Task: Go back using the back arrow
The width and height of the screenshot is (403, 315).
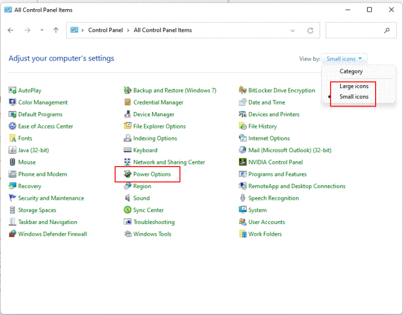Action: point(11,31)
